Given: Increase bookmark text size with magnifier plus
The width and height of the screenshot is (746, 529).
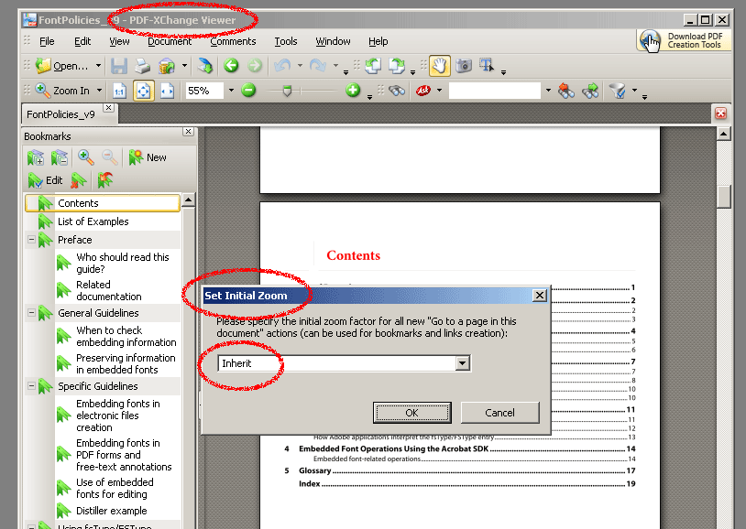Looking at the screenshot, I should pyautogui.click(x=86, y=157).
